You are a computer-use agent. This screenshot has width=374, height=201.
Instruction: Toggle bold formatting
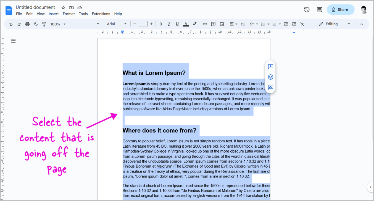tap(160, 24)
